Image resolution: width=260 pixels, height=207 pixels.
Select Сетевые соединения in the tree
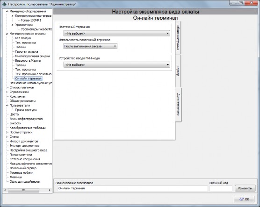(x=25, y=159)
